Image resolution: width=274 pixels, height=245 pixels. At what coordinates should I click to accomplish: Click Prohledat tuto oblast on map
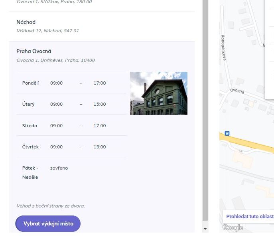point(250,217)
